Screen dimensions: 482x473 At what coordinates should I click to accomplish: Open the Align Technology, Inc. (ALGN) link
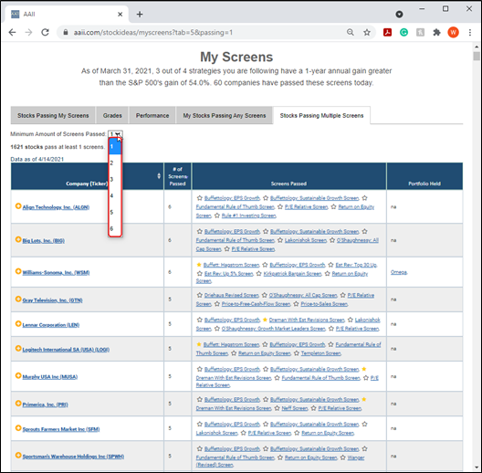(56, 207)
